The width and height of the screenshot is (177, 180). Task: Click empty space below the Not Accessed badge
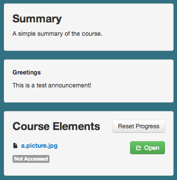click(89, 169)
